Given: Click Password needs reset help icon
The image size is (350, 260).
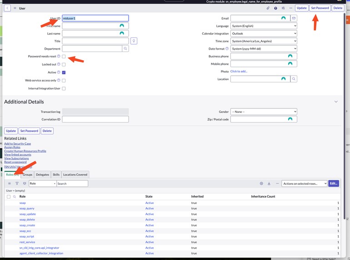Looking at the screenshot, I should 59,56.
